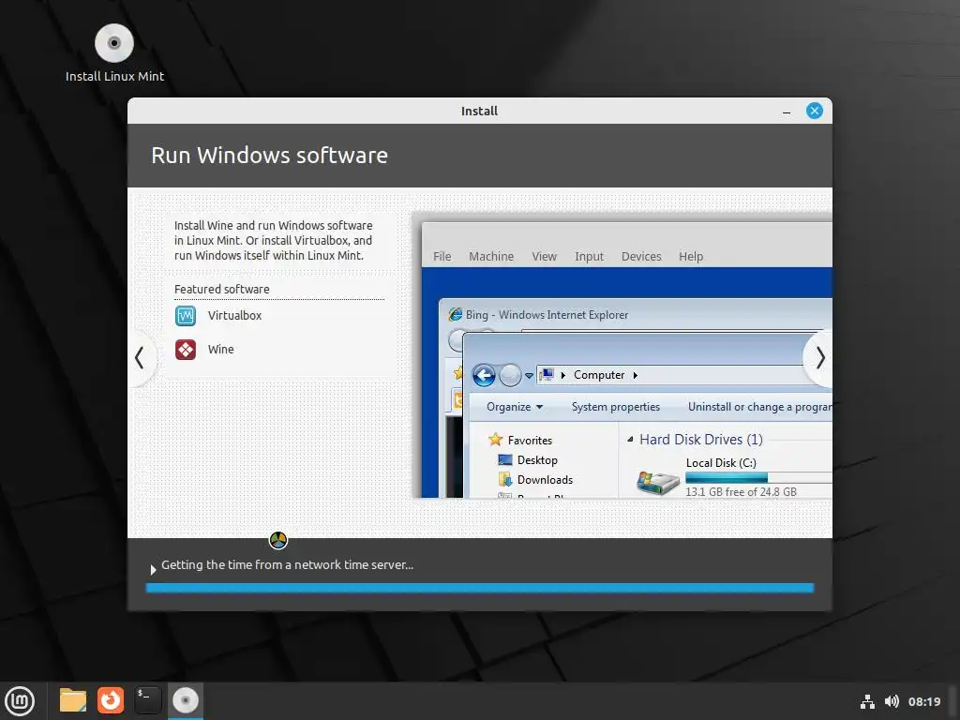Select the Install window in the taskbar

186,700
